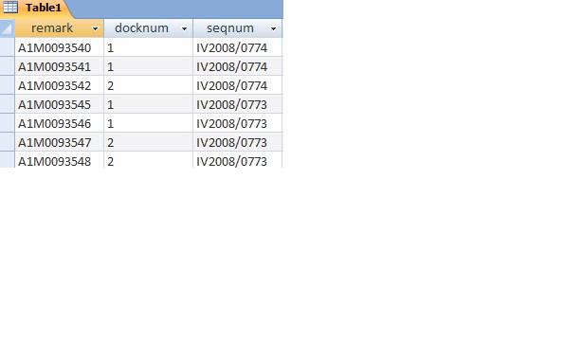Screen dimensions: 582x341
Task: Click docknum cell in A1M0093542 row
Action: [149, 85]
